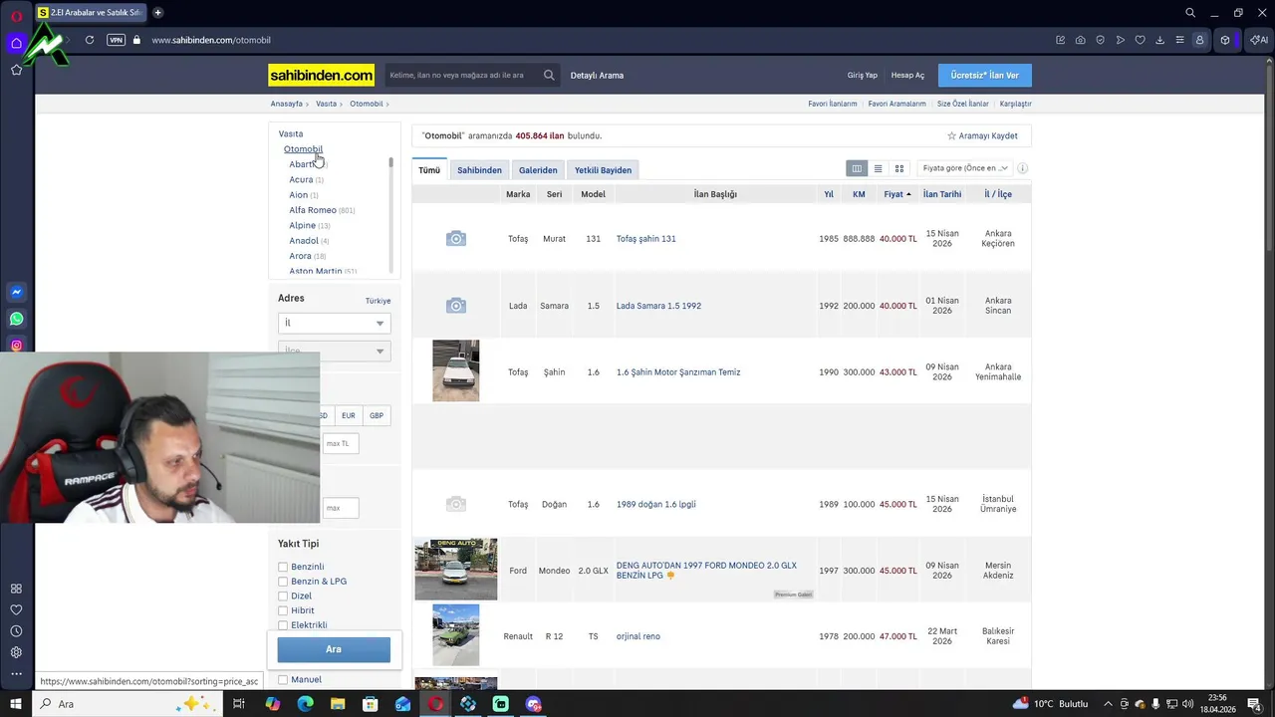Click the info icon beside sort dropdown
This screenshot has height=717, width=1275.
coord(1022,168)
